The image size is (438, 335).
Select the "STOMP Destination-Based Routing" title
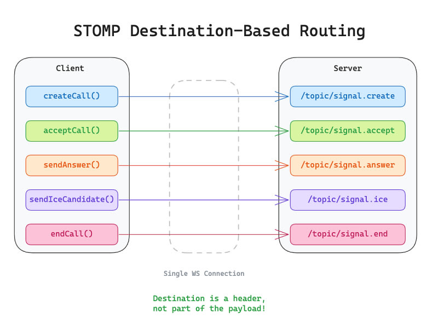pyautogui.click(x=219, y=31)
